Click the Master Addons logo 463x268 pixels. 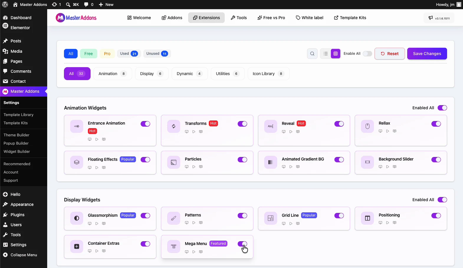pos(76,18)
